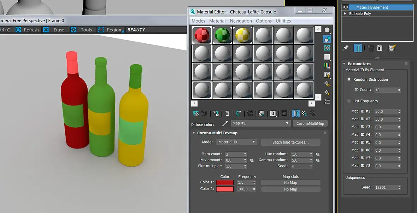Click Reset Map trash icon in Material Editor
The image size is (417, 213).
(x=227, y=114)
